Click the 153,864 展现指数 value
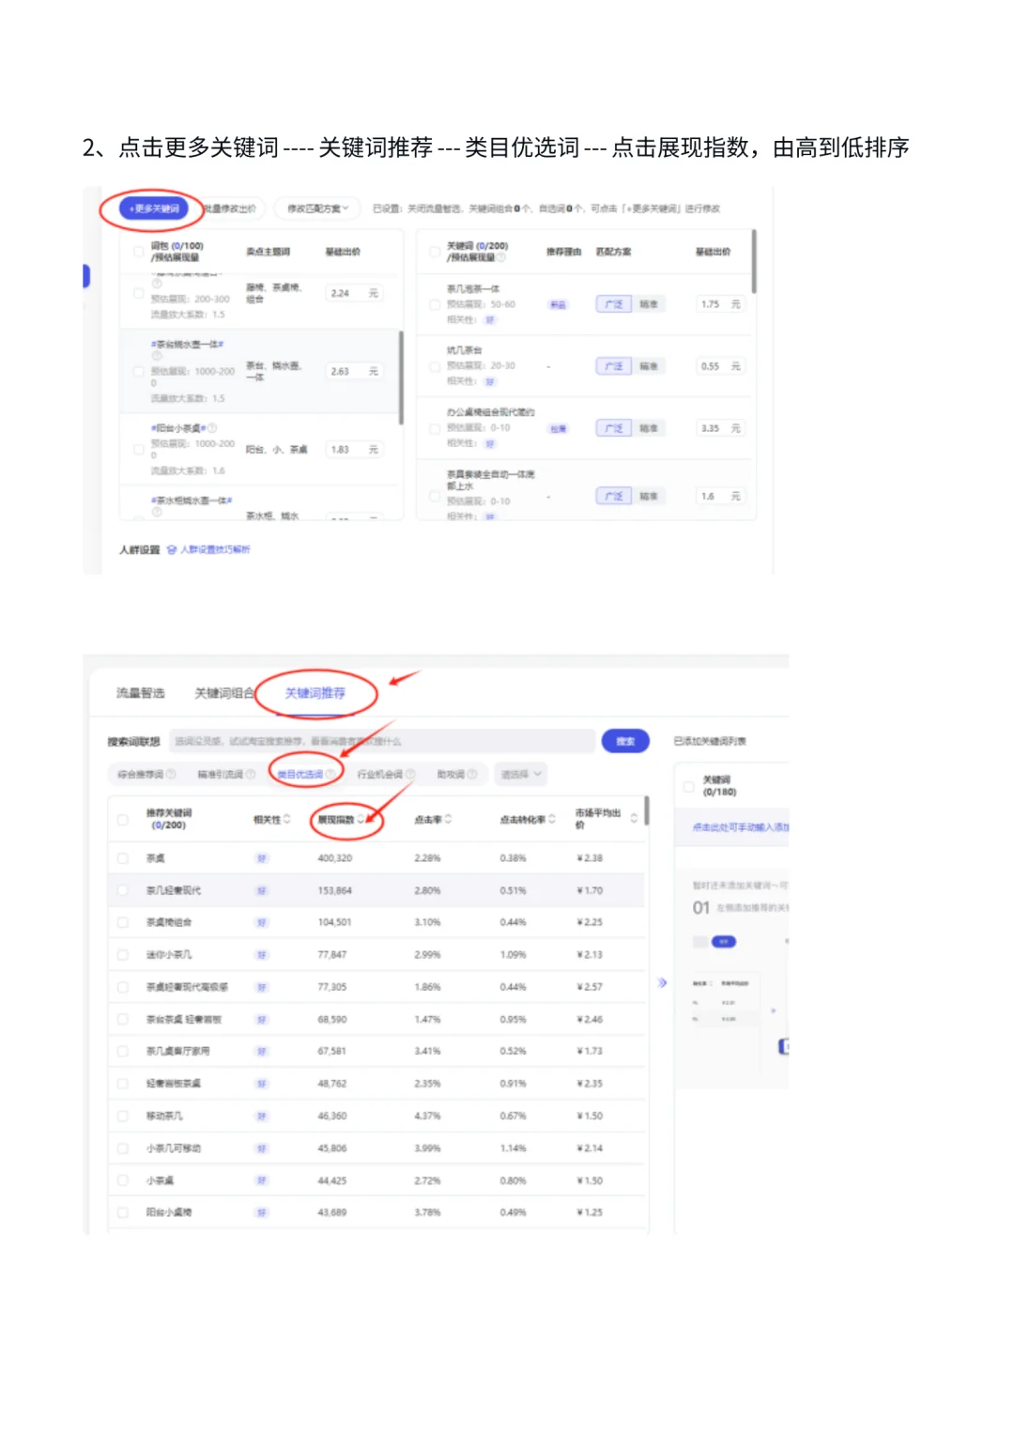 pyautogui.click(x=334, y=890)
